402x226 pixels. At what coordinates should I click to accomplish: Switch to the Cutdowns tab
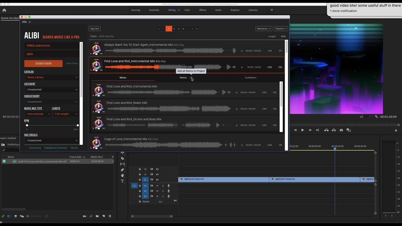(x=250, y=78)
